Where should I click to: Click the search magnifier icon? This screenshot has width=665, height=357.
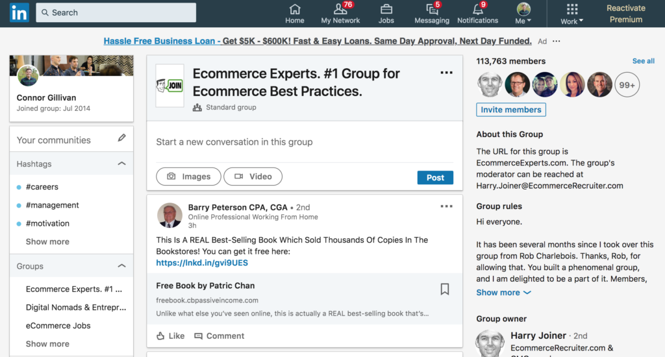45,13
